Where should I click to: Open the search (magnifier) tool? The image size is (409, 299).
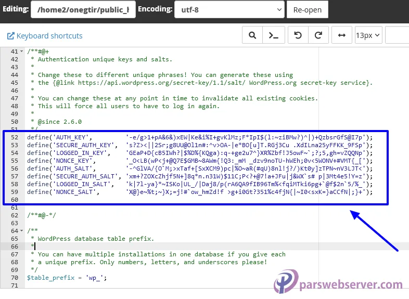click(x=252, y=35)
